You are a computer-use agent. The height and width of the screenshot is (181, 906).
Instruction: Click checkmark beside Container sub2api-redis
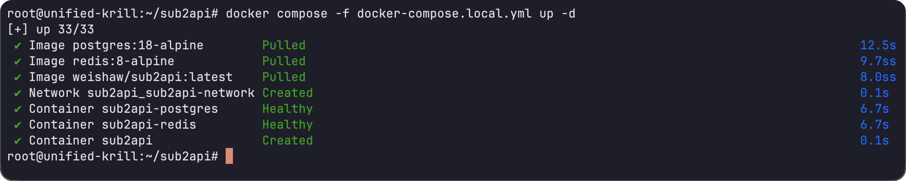pyautogui.click(x=18, y=125)
